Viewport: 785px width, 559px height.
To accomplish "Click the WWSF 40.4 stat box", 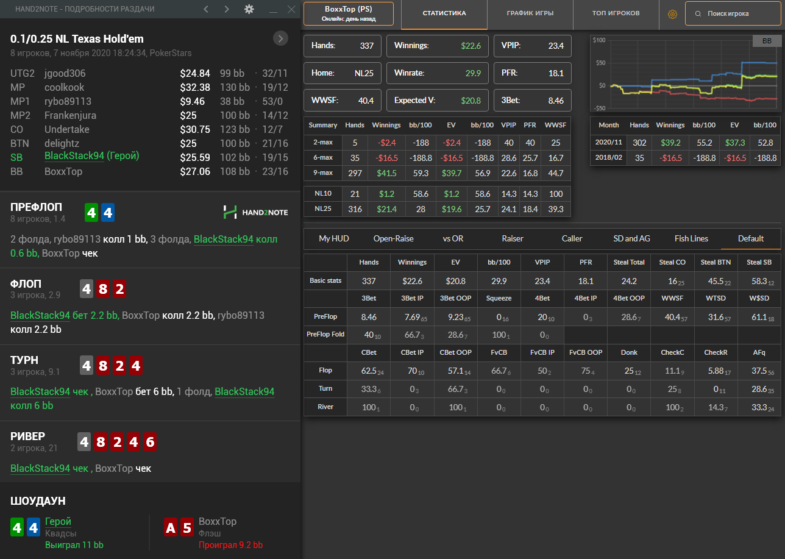I will click(x=343, y=101).
